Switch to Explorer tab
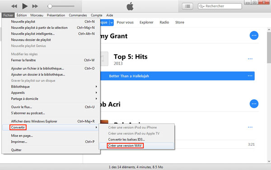Viewport: 271px width, 170px height. click(x=146, y=22)
